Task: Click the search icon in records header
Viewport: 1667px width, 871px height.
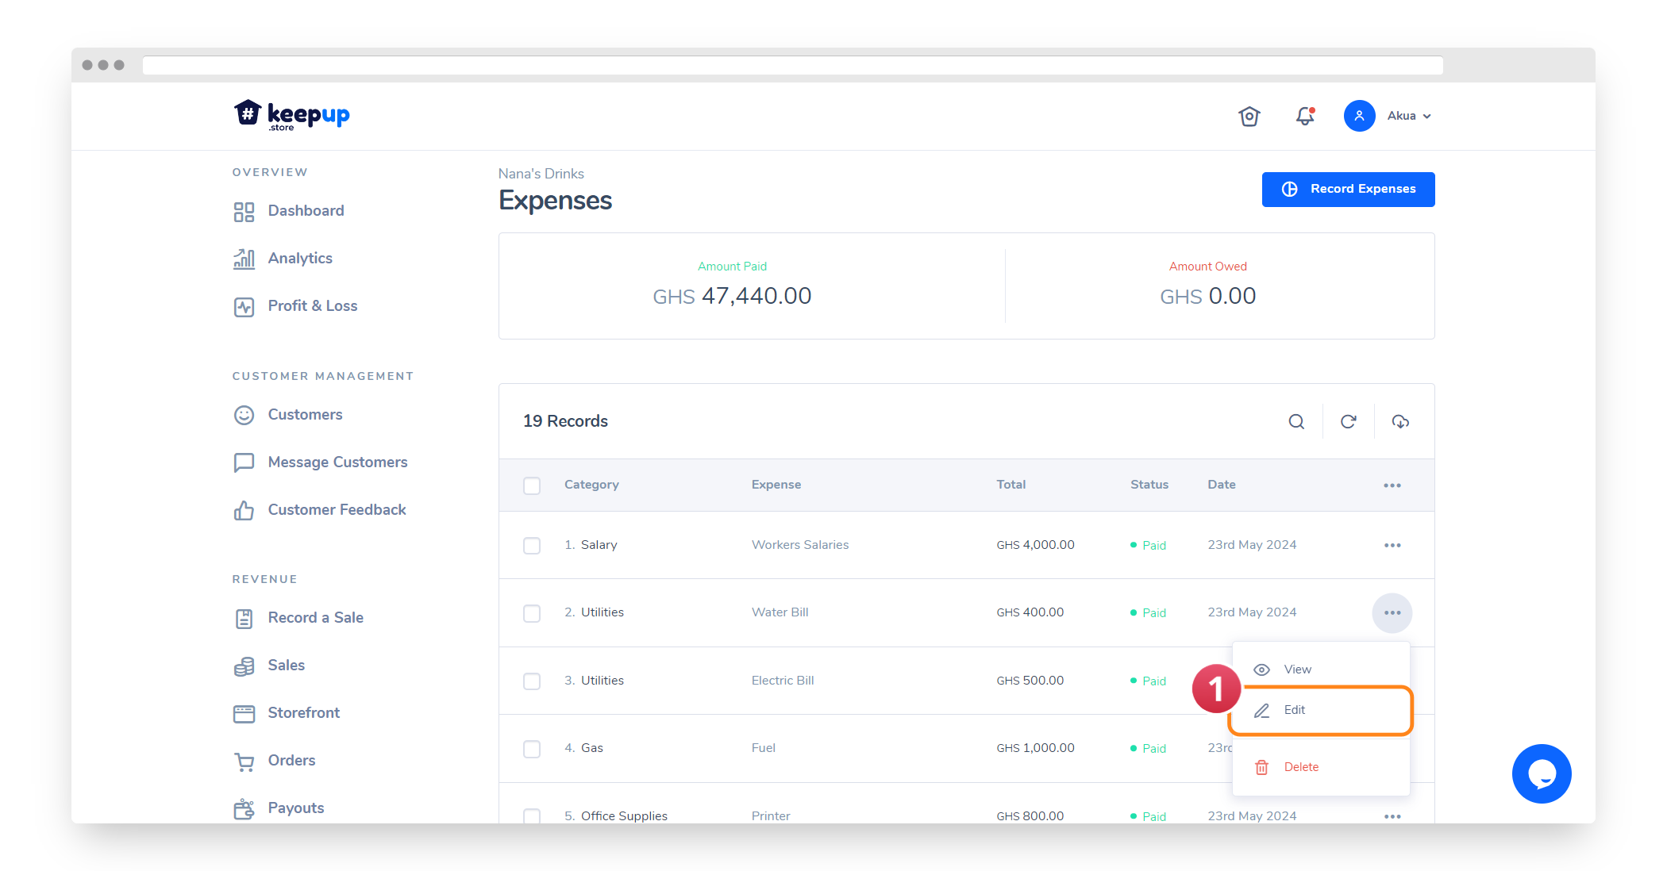Action: click(1295, 421)
